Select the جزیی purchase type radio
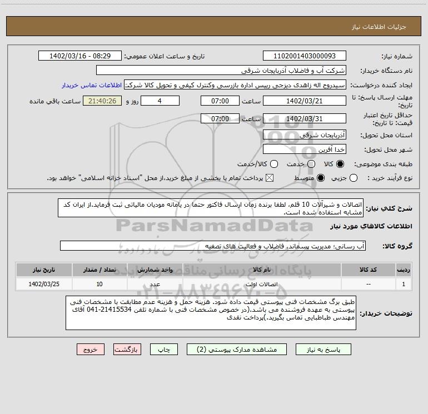This screenshot has height=414, width=428. [353, 178]
